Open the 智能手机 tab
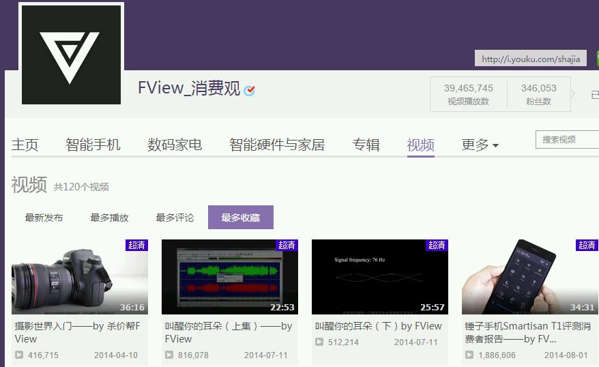 [x=93, y=145]
